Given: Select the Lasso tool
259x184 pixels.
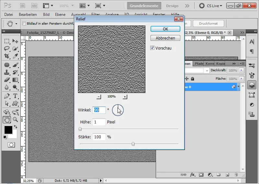Looking at the screenshot, I should tap(7, 49).
